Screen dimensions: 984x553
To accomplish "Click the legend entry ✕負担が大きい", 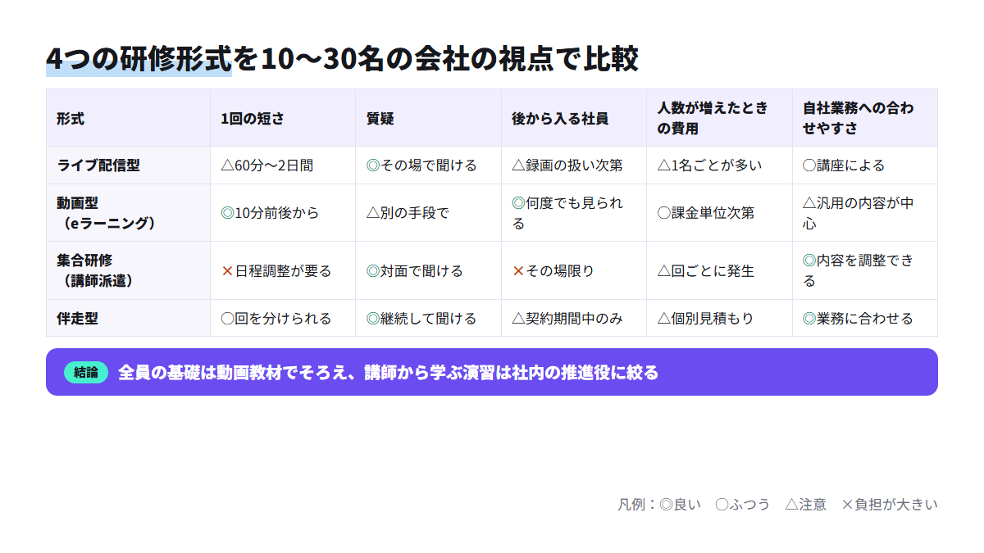I will [x=890, y=505].
